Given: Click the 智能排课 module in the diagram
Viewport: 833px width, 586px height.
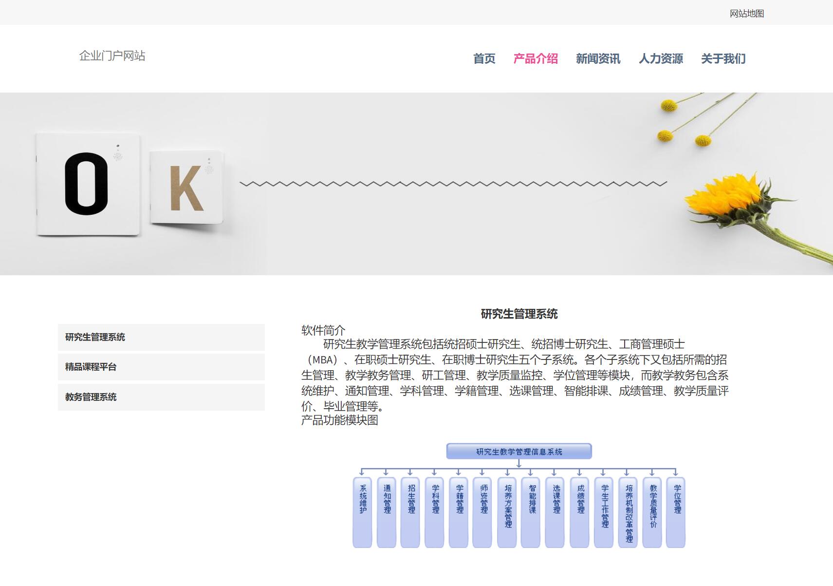Looking at the screenshot, I should (x=531, y=512).
